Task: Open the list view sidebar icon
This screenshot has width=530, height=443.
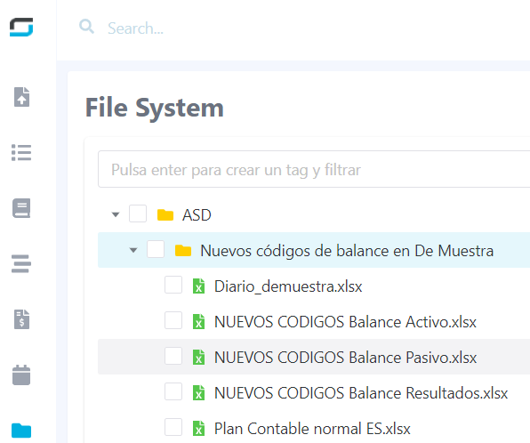Action: point(21,152)
